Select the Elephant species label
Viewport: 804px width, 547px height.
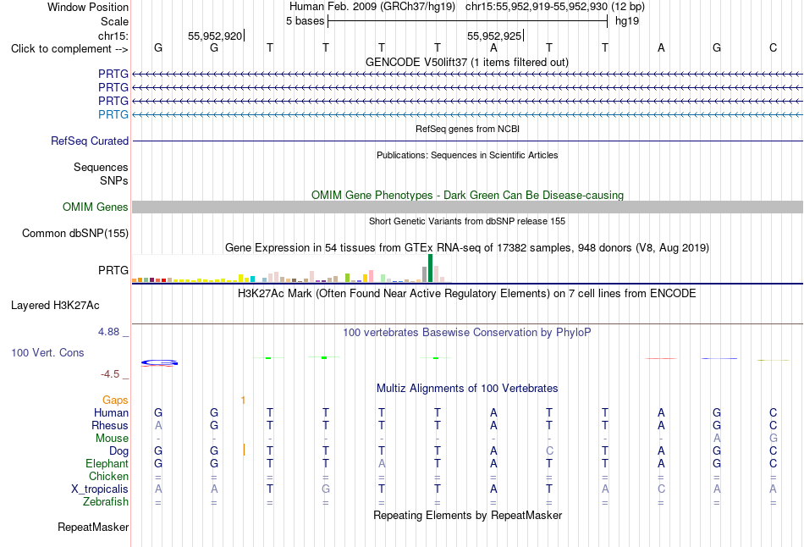coord(107,463)
